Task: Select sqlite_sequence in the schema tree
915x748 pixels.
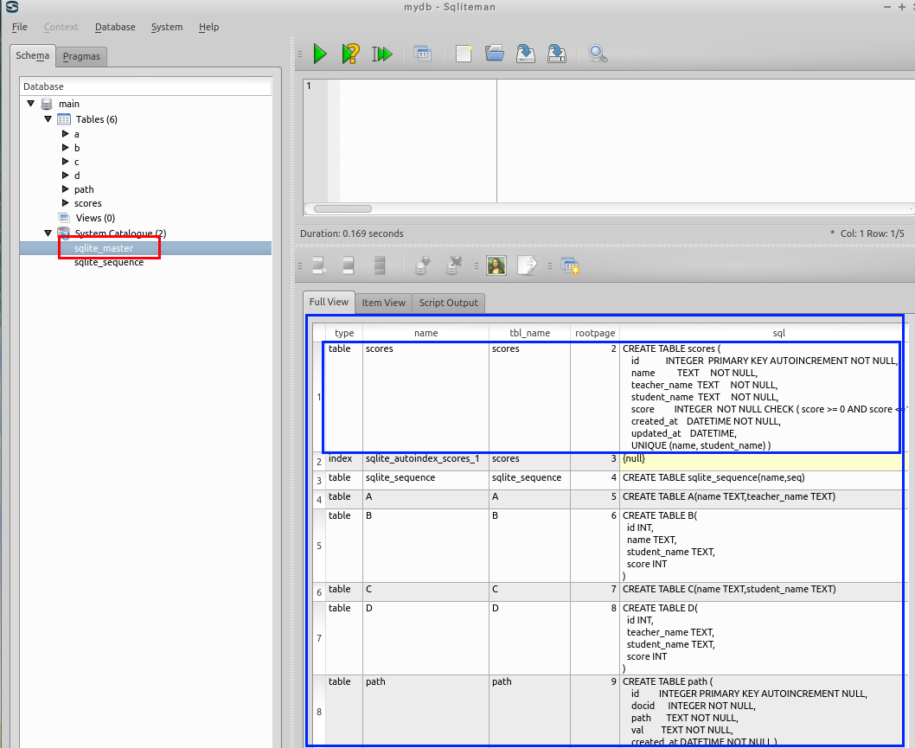Action: tap(109, 262)
